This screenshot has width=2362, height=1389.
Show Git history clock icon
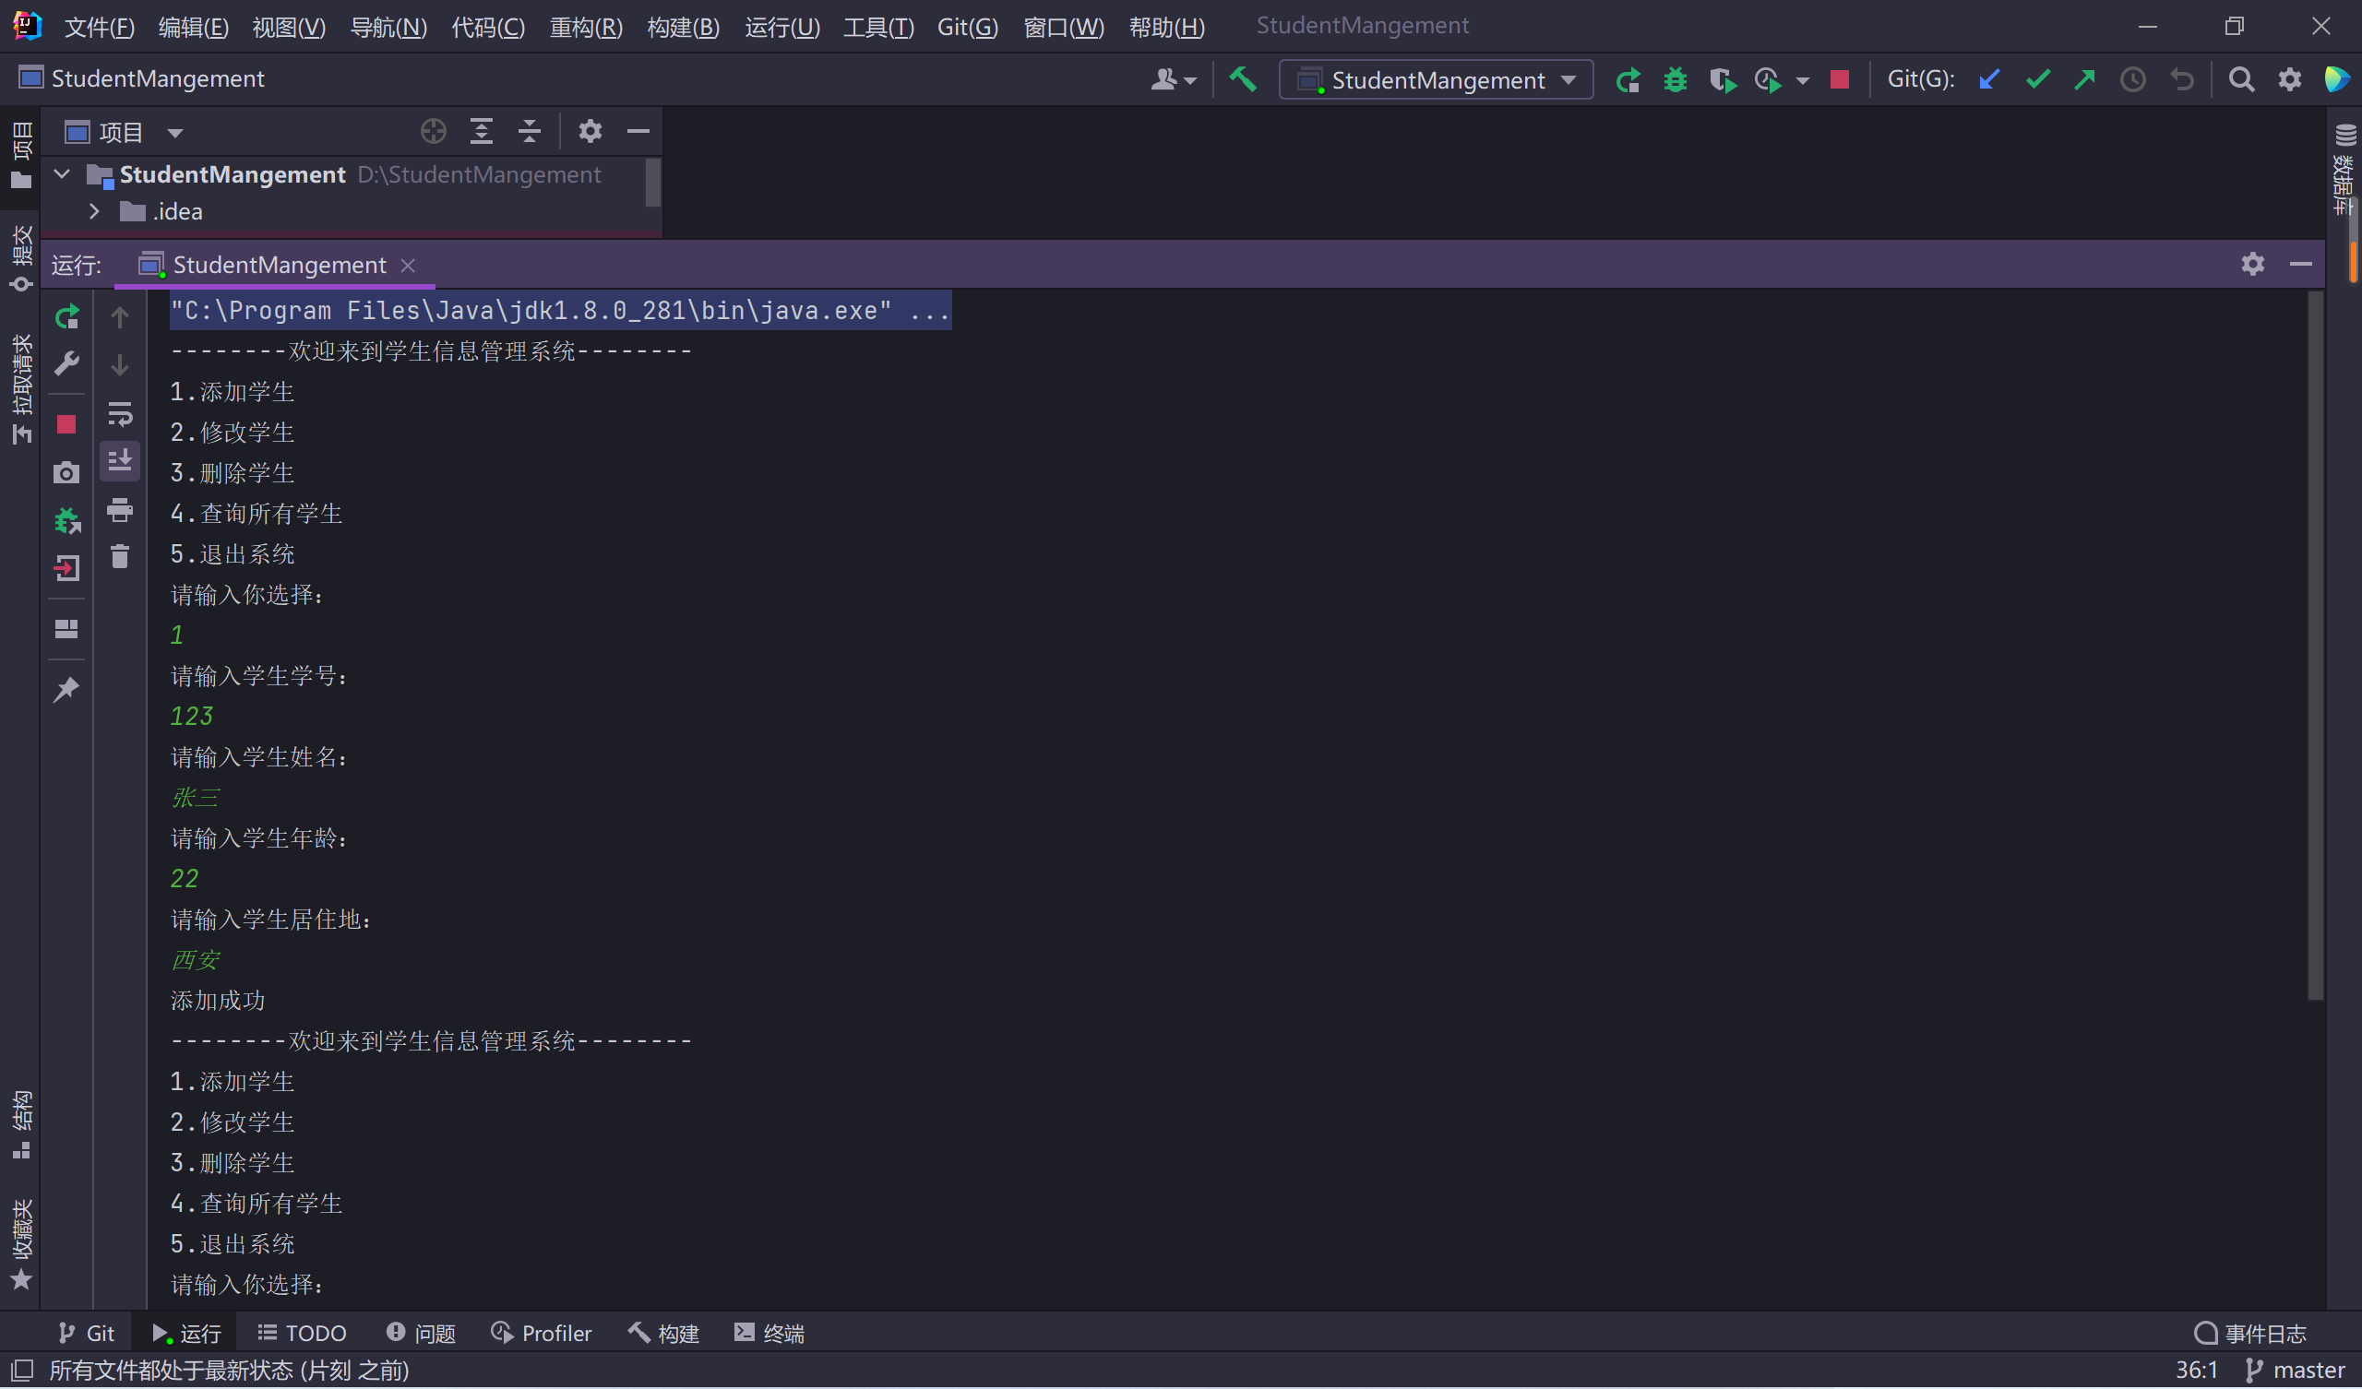(x=2133, y=79)
